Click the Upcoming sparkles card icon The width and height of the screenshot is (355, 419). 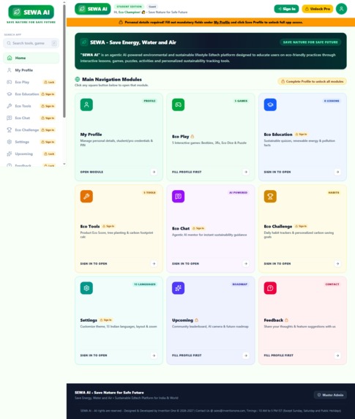point(178,288)
